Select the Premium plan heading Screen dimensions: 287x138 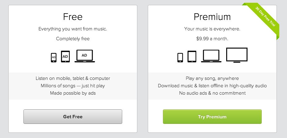coord(212,17)
